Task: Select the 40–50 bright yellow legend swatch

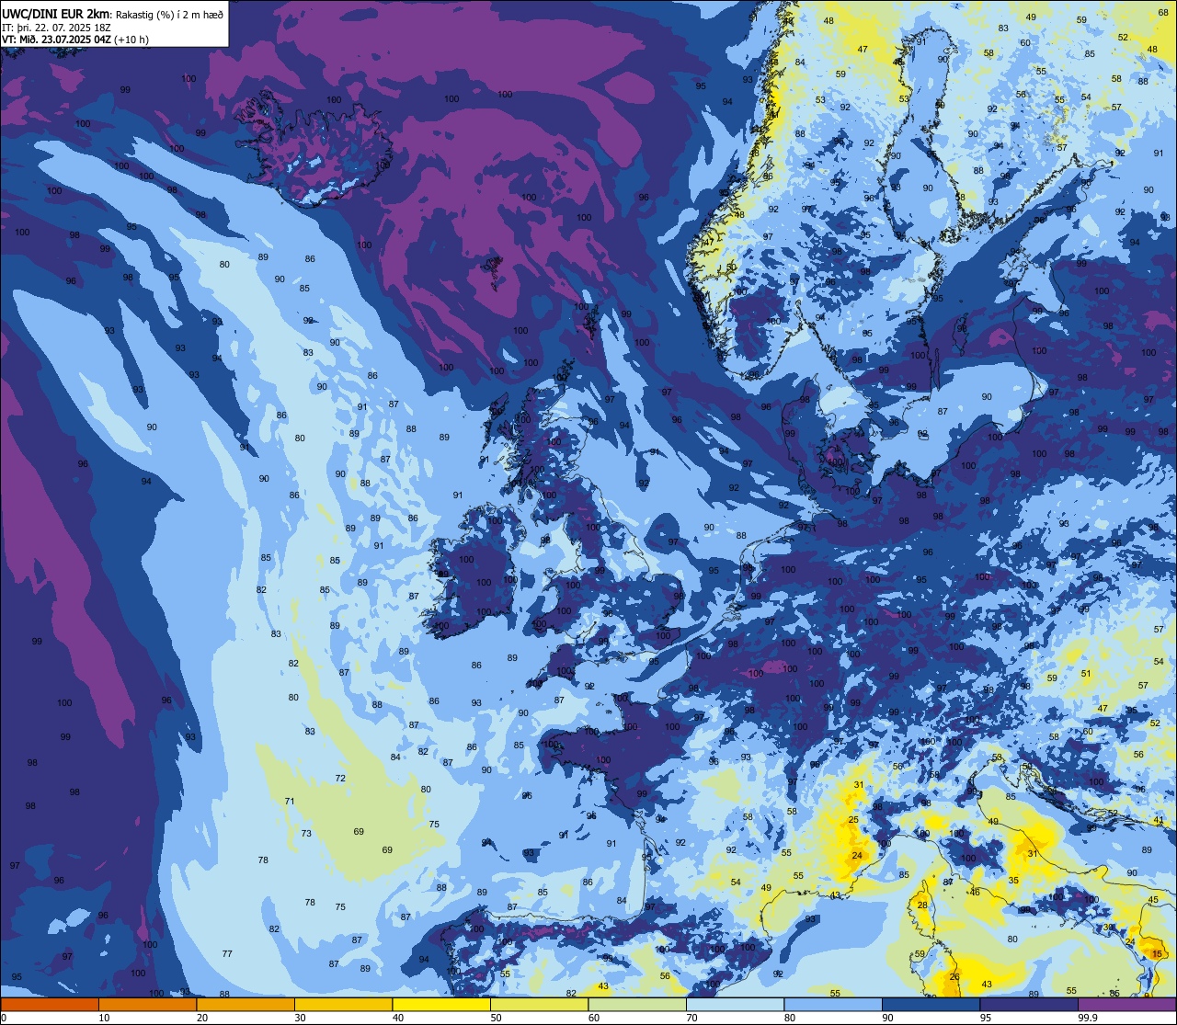Action: pos(441,1004)
